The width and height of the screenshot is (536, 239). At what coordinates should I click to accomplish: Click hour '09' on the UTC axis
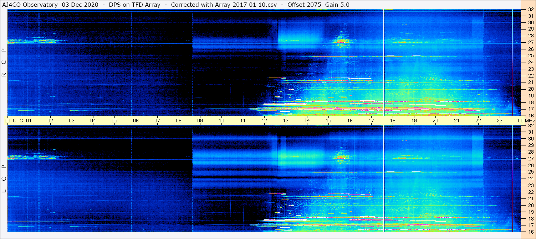click(x=200, y=121)
